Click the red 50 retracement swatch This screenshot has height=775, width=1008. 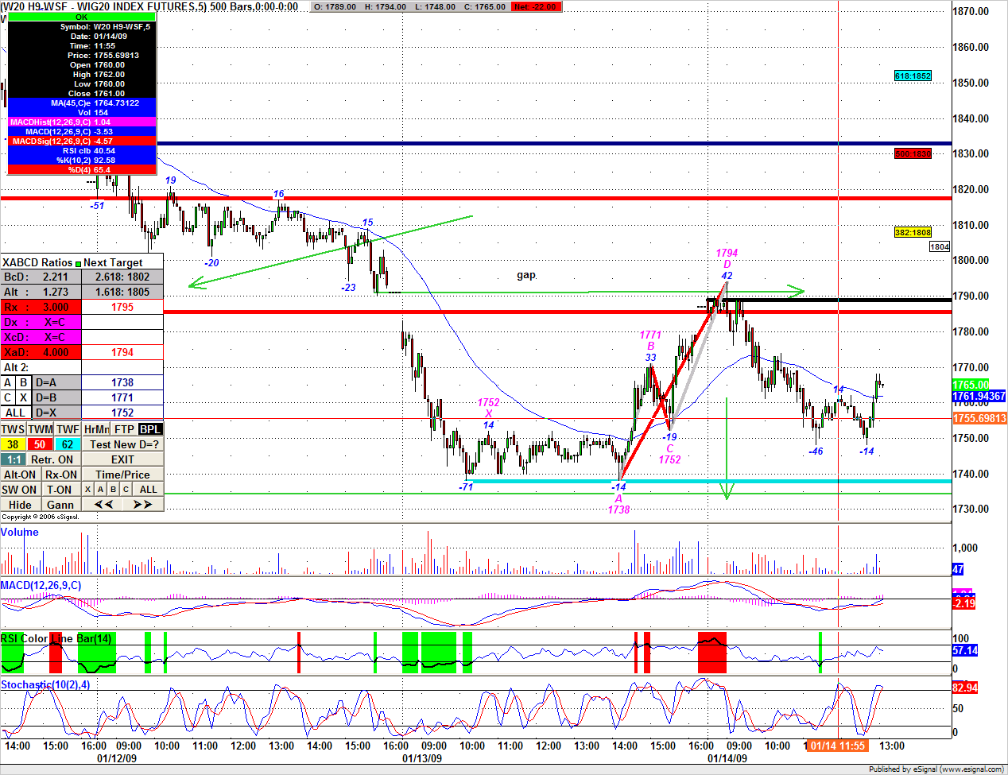40,444
